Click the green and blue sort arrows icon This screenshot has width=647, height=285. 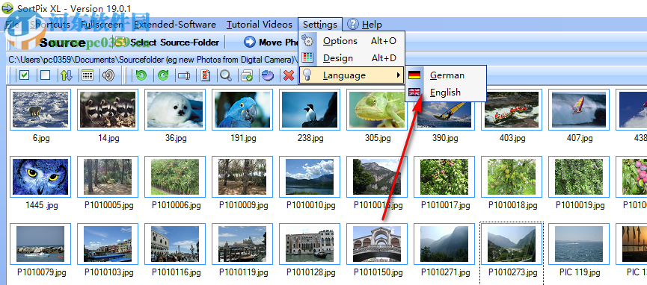click(x=66, y=75)
